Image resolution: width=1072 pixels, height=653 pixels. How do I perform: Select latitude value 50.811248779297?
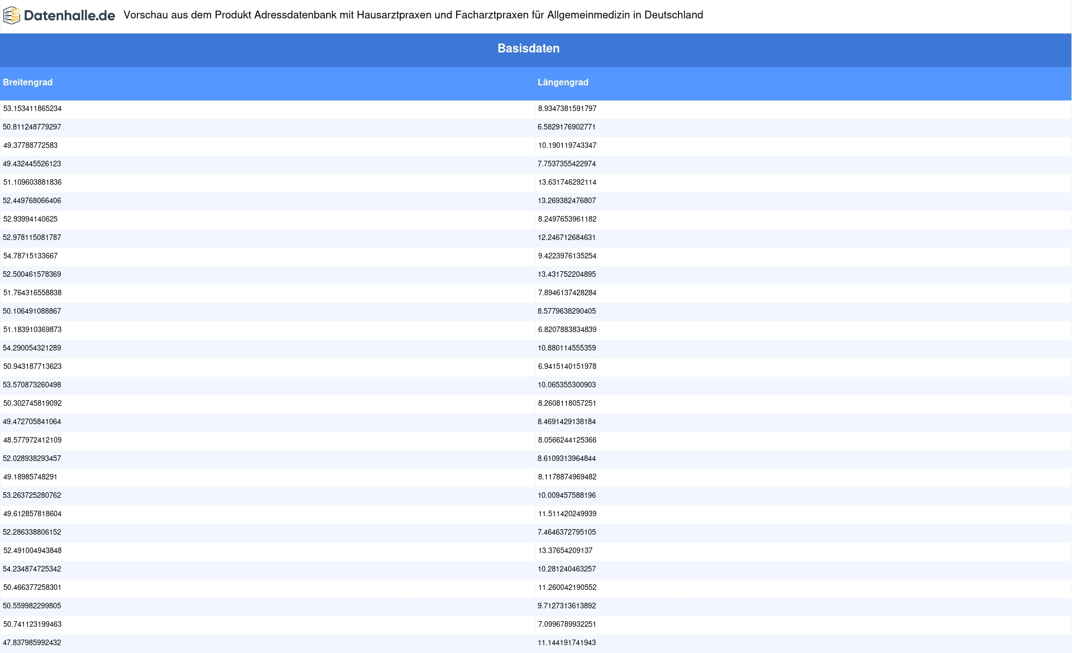[32, 127]
